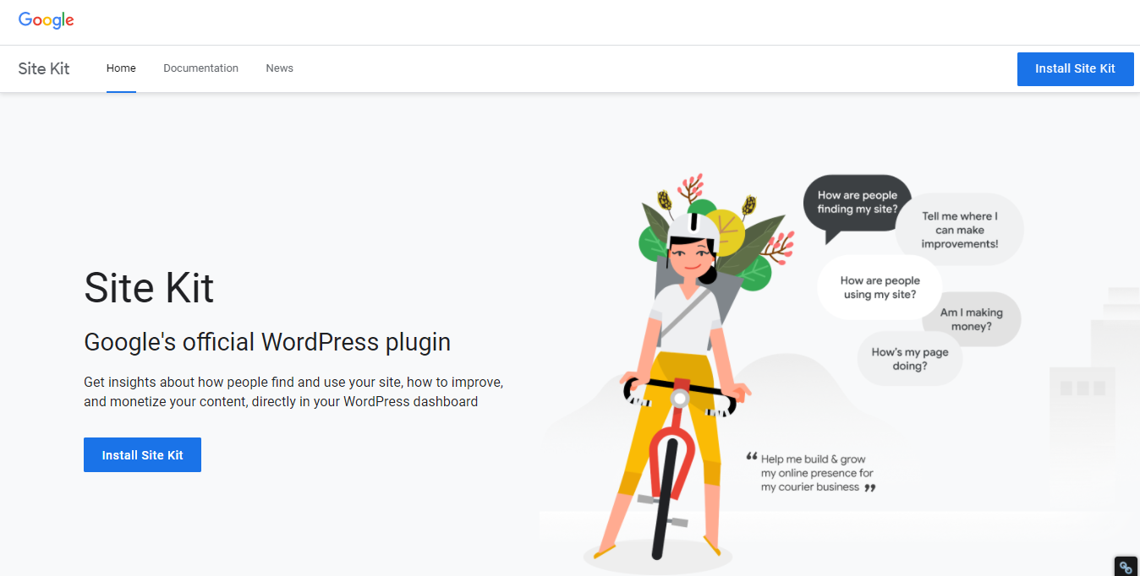This screenshot has width=1140, height=576.
Task: Click the large "Site Kit" hero heading
Action: tap(149, 288)
